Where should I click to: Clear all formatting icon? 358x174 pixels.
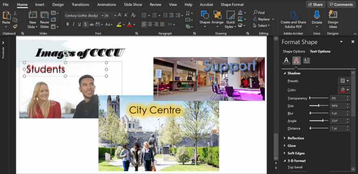[x=134, y=15]
